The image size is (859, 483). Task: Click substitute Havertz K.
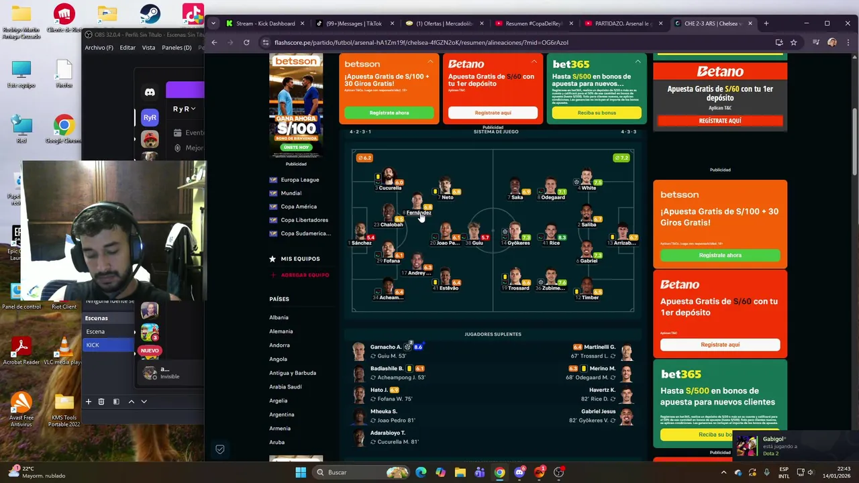click(x=603, y=390)
